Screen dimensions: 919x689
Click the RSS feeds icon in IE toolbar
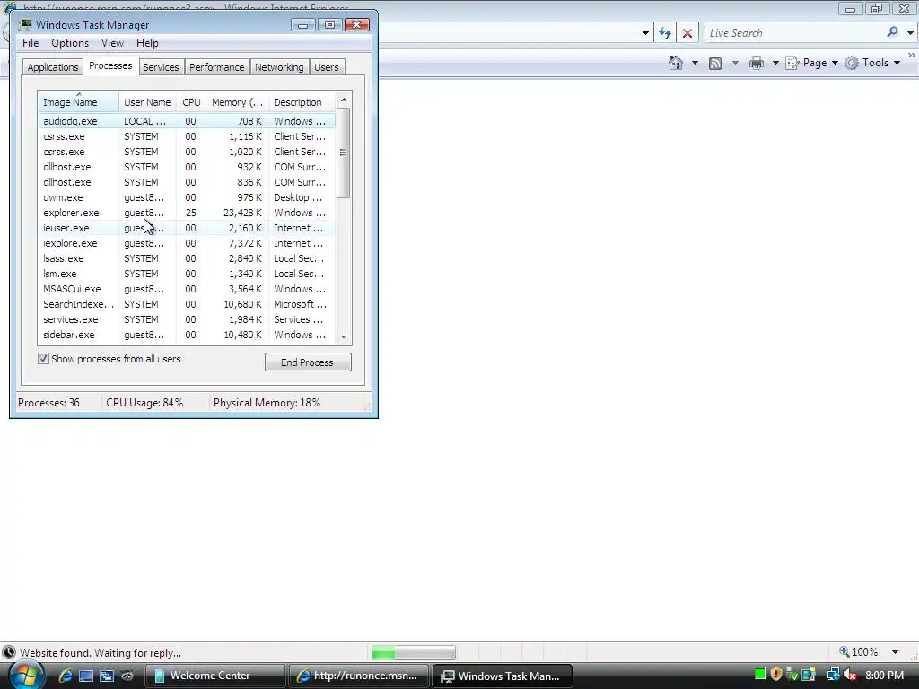[715, 64]
